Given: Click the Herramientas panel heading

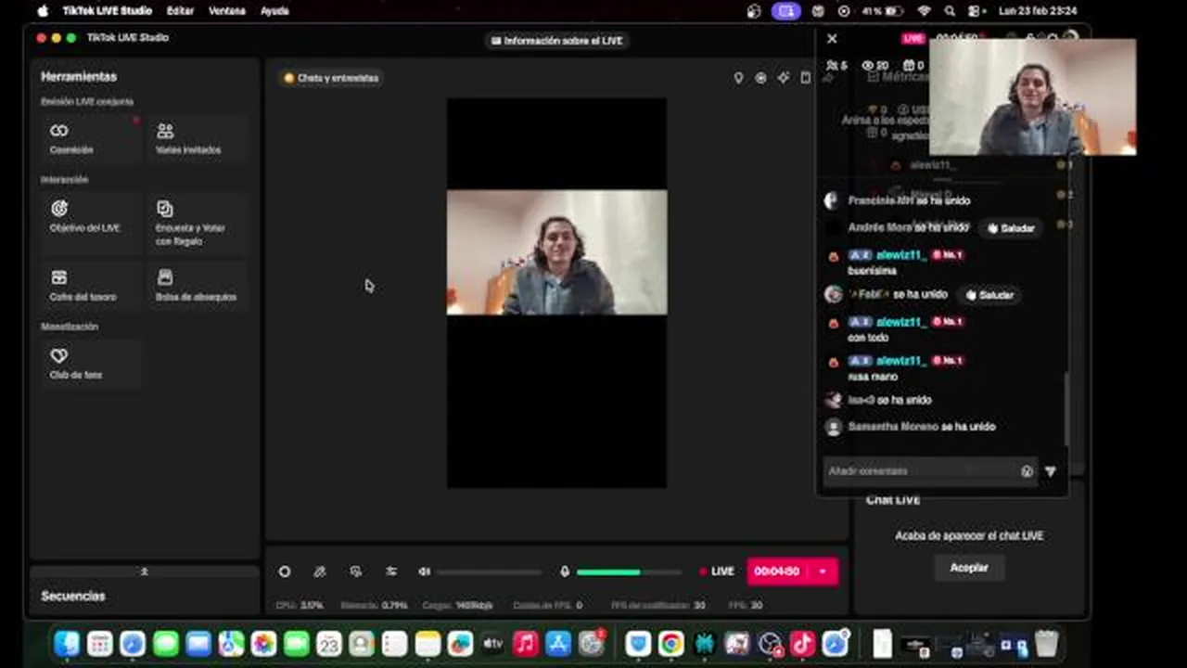Looking at the screenshot, I should 79,76.
